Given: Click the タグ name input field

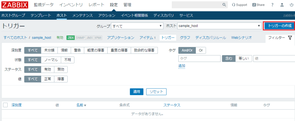Looking at the screenshot, I should click(199, 59).
